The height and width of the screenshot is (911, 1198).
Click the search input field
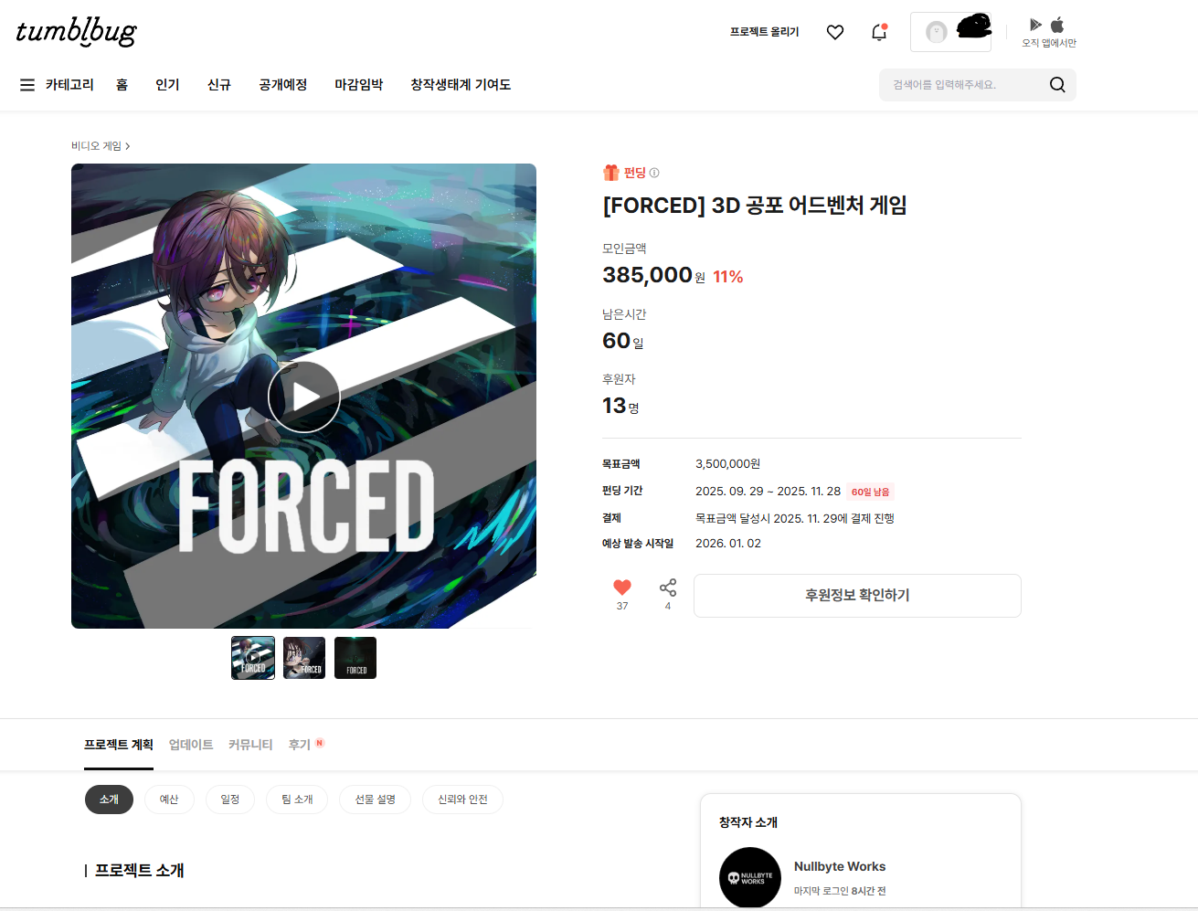(x=964, y=85)
